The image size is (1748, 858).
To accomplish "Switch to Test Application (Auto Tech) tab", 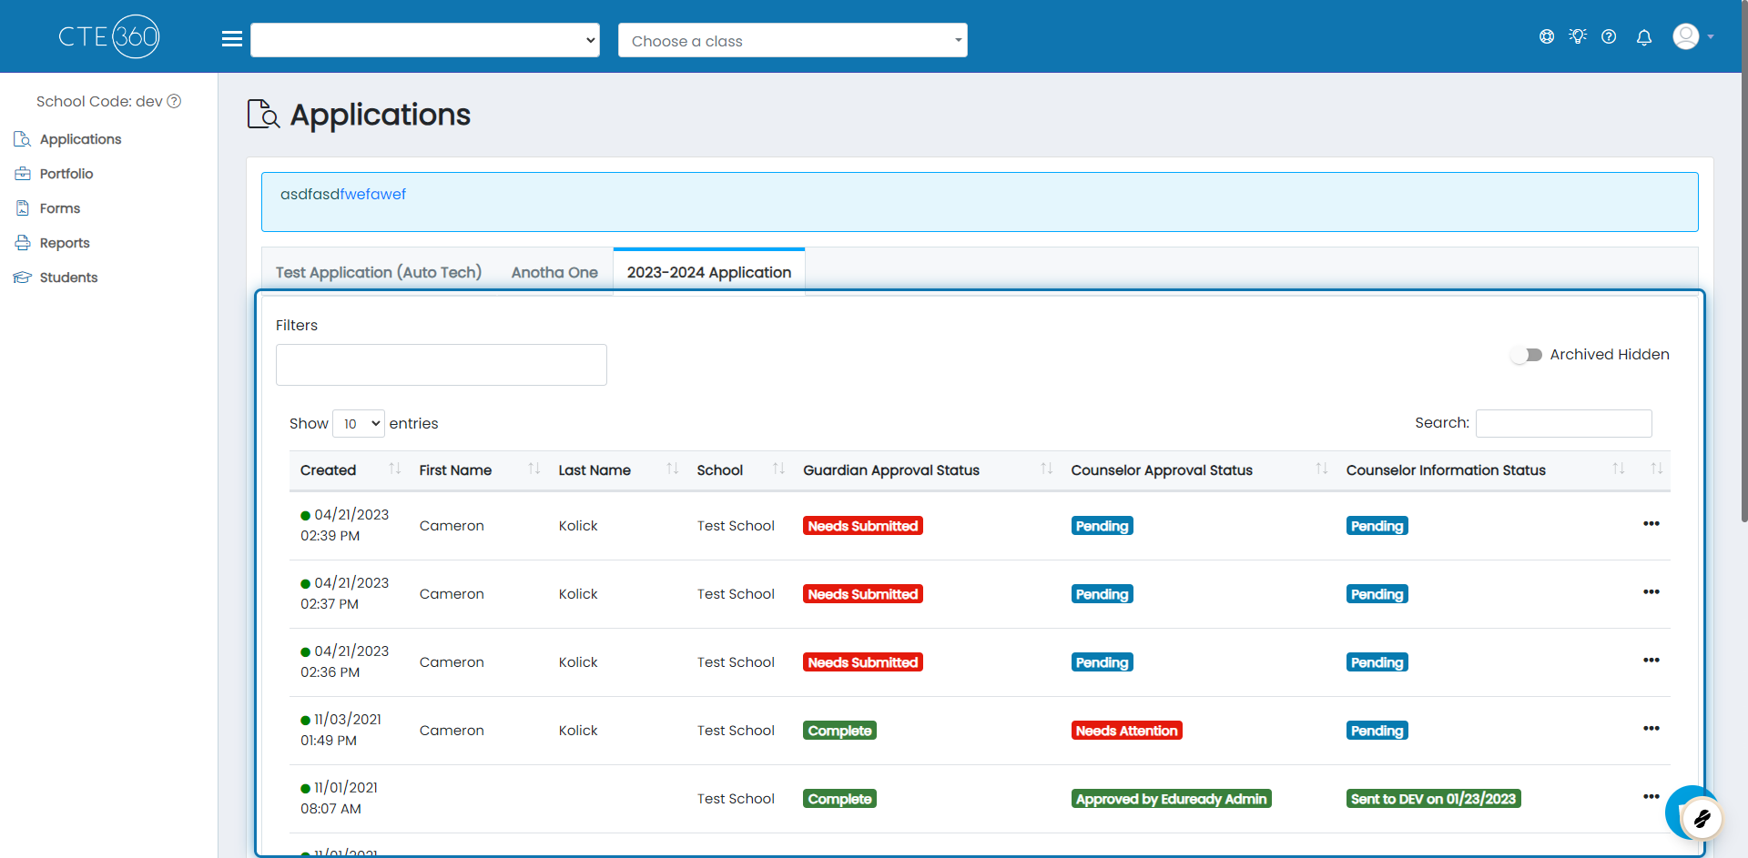I will point(379,272).
